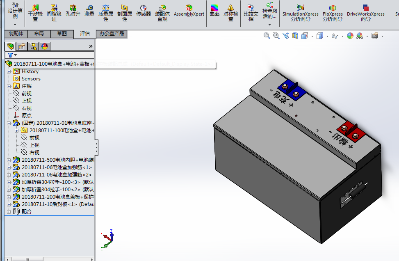Click the Display Style cube icon
The image size is (399, 261).
click(320, 36)
